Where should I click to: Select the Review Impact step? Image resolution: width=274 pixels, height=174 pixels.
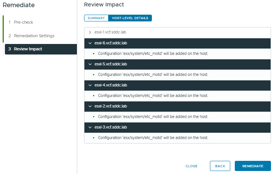coord(28,49)
